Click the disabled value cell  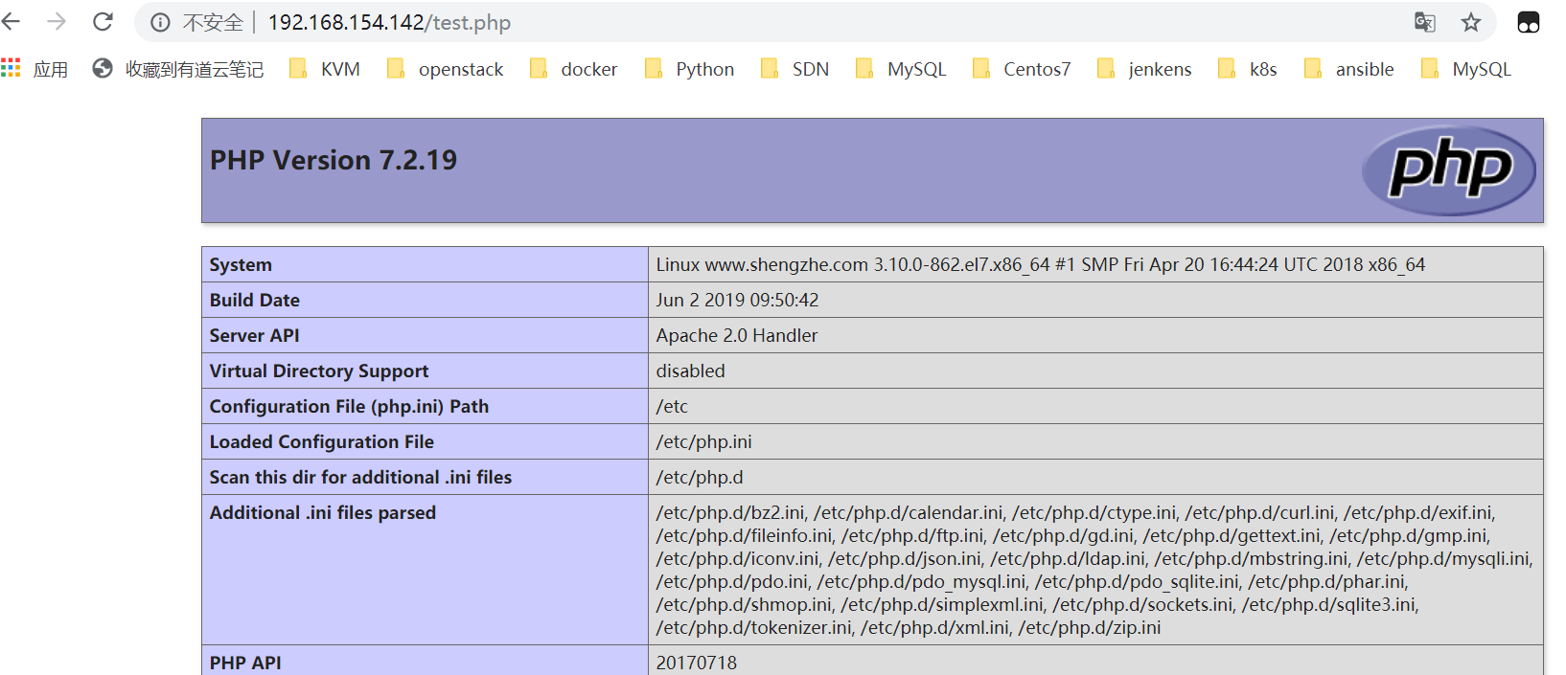1095,371
